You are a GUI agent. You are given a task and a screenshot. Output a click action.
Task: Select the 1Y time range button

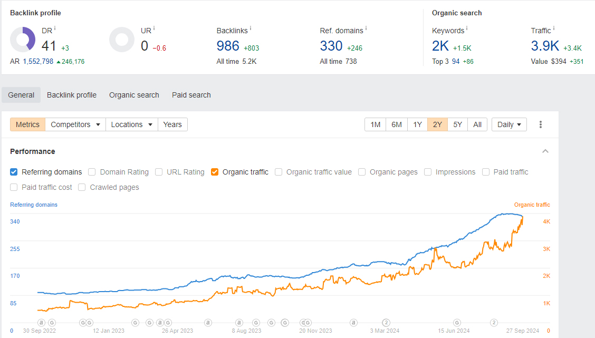tap(417, 124)
